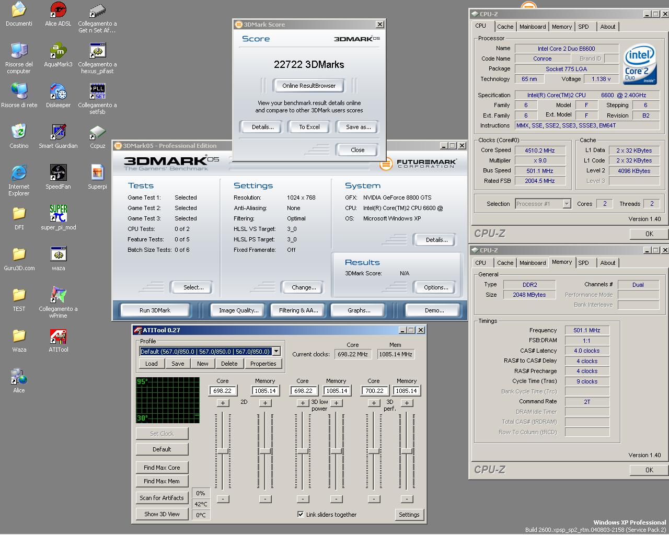
Task: Open System Details in 3DMark05
Action: 436,240
